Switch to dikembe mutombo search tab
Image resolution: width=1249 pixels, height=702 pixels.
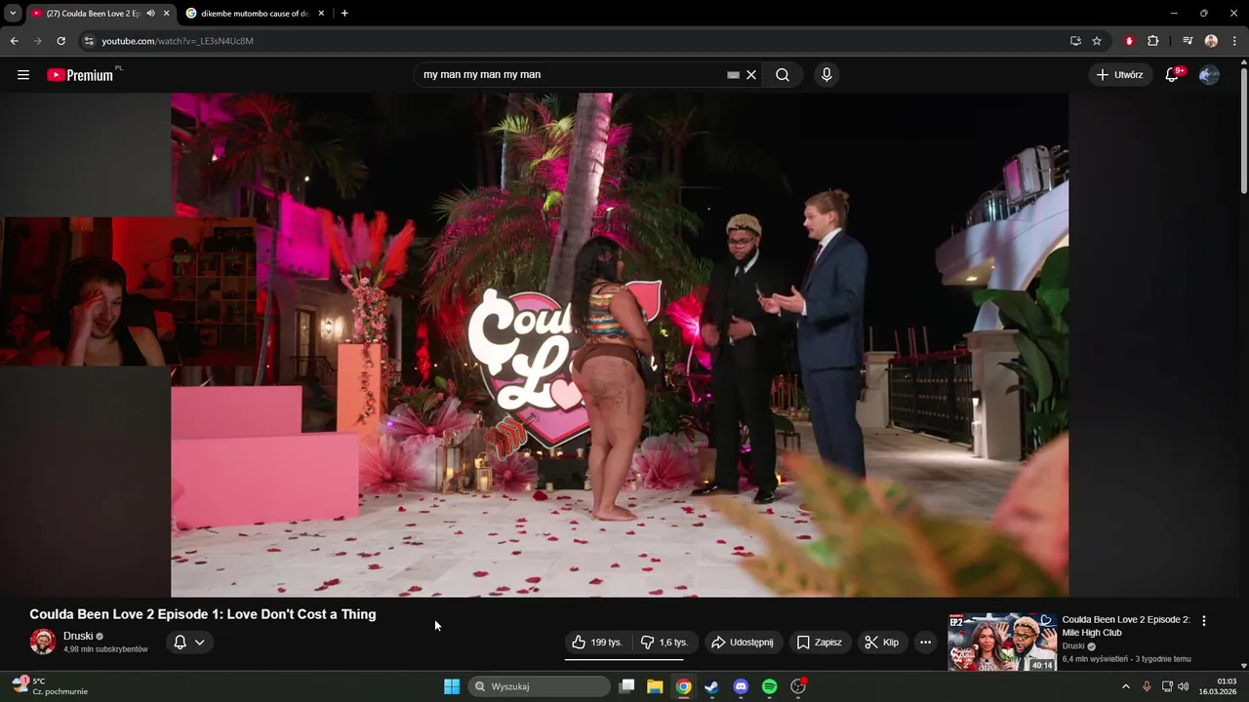point(255,14)
